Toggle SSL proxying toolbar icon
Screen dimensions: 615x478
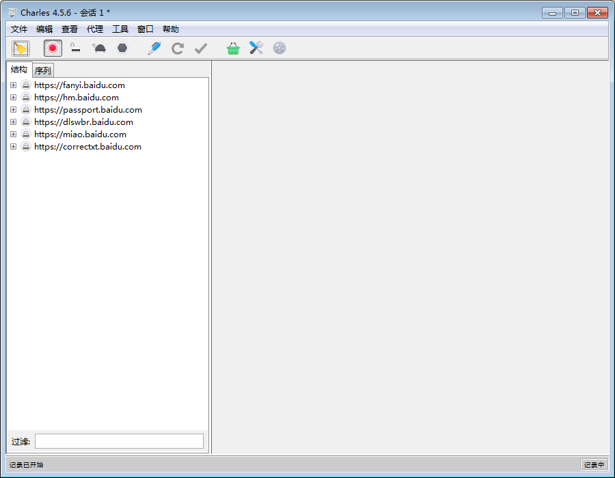(x=75, y=48)
